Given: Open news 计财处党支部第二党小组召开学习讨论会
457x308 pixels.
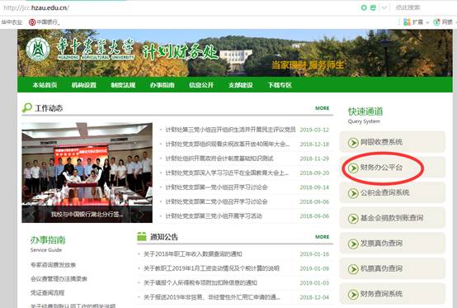Looking at the screenshot, I should click(216, 201).
